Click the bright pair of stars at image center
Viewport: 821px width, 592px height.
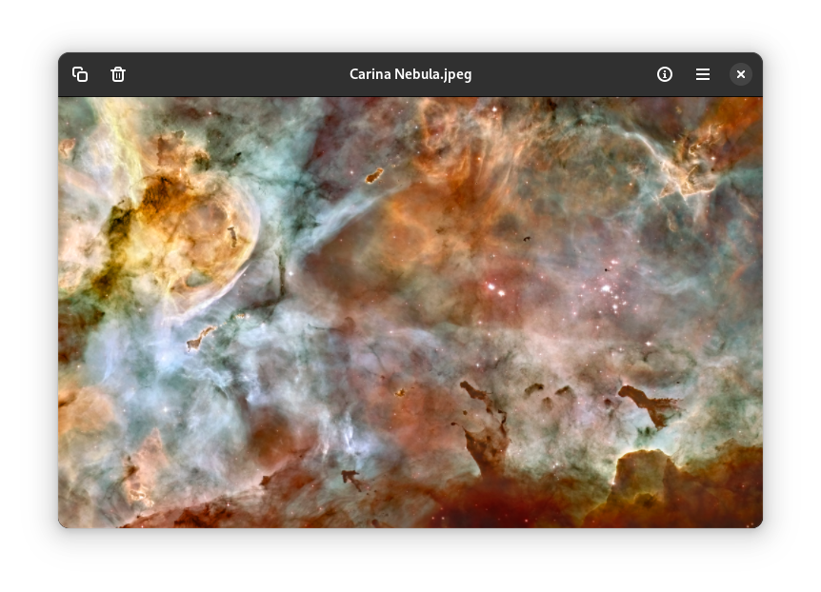coord(494,286)
